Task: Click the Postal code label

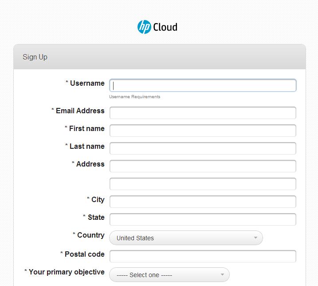Action: tap(85, 254)
